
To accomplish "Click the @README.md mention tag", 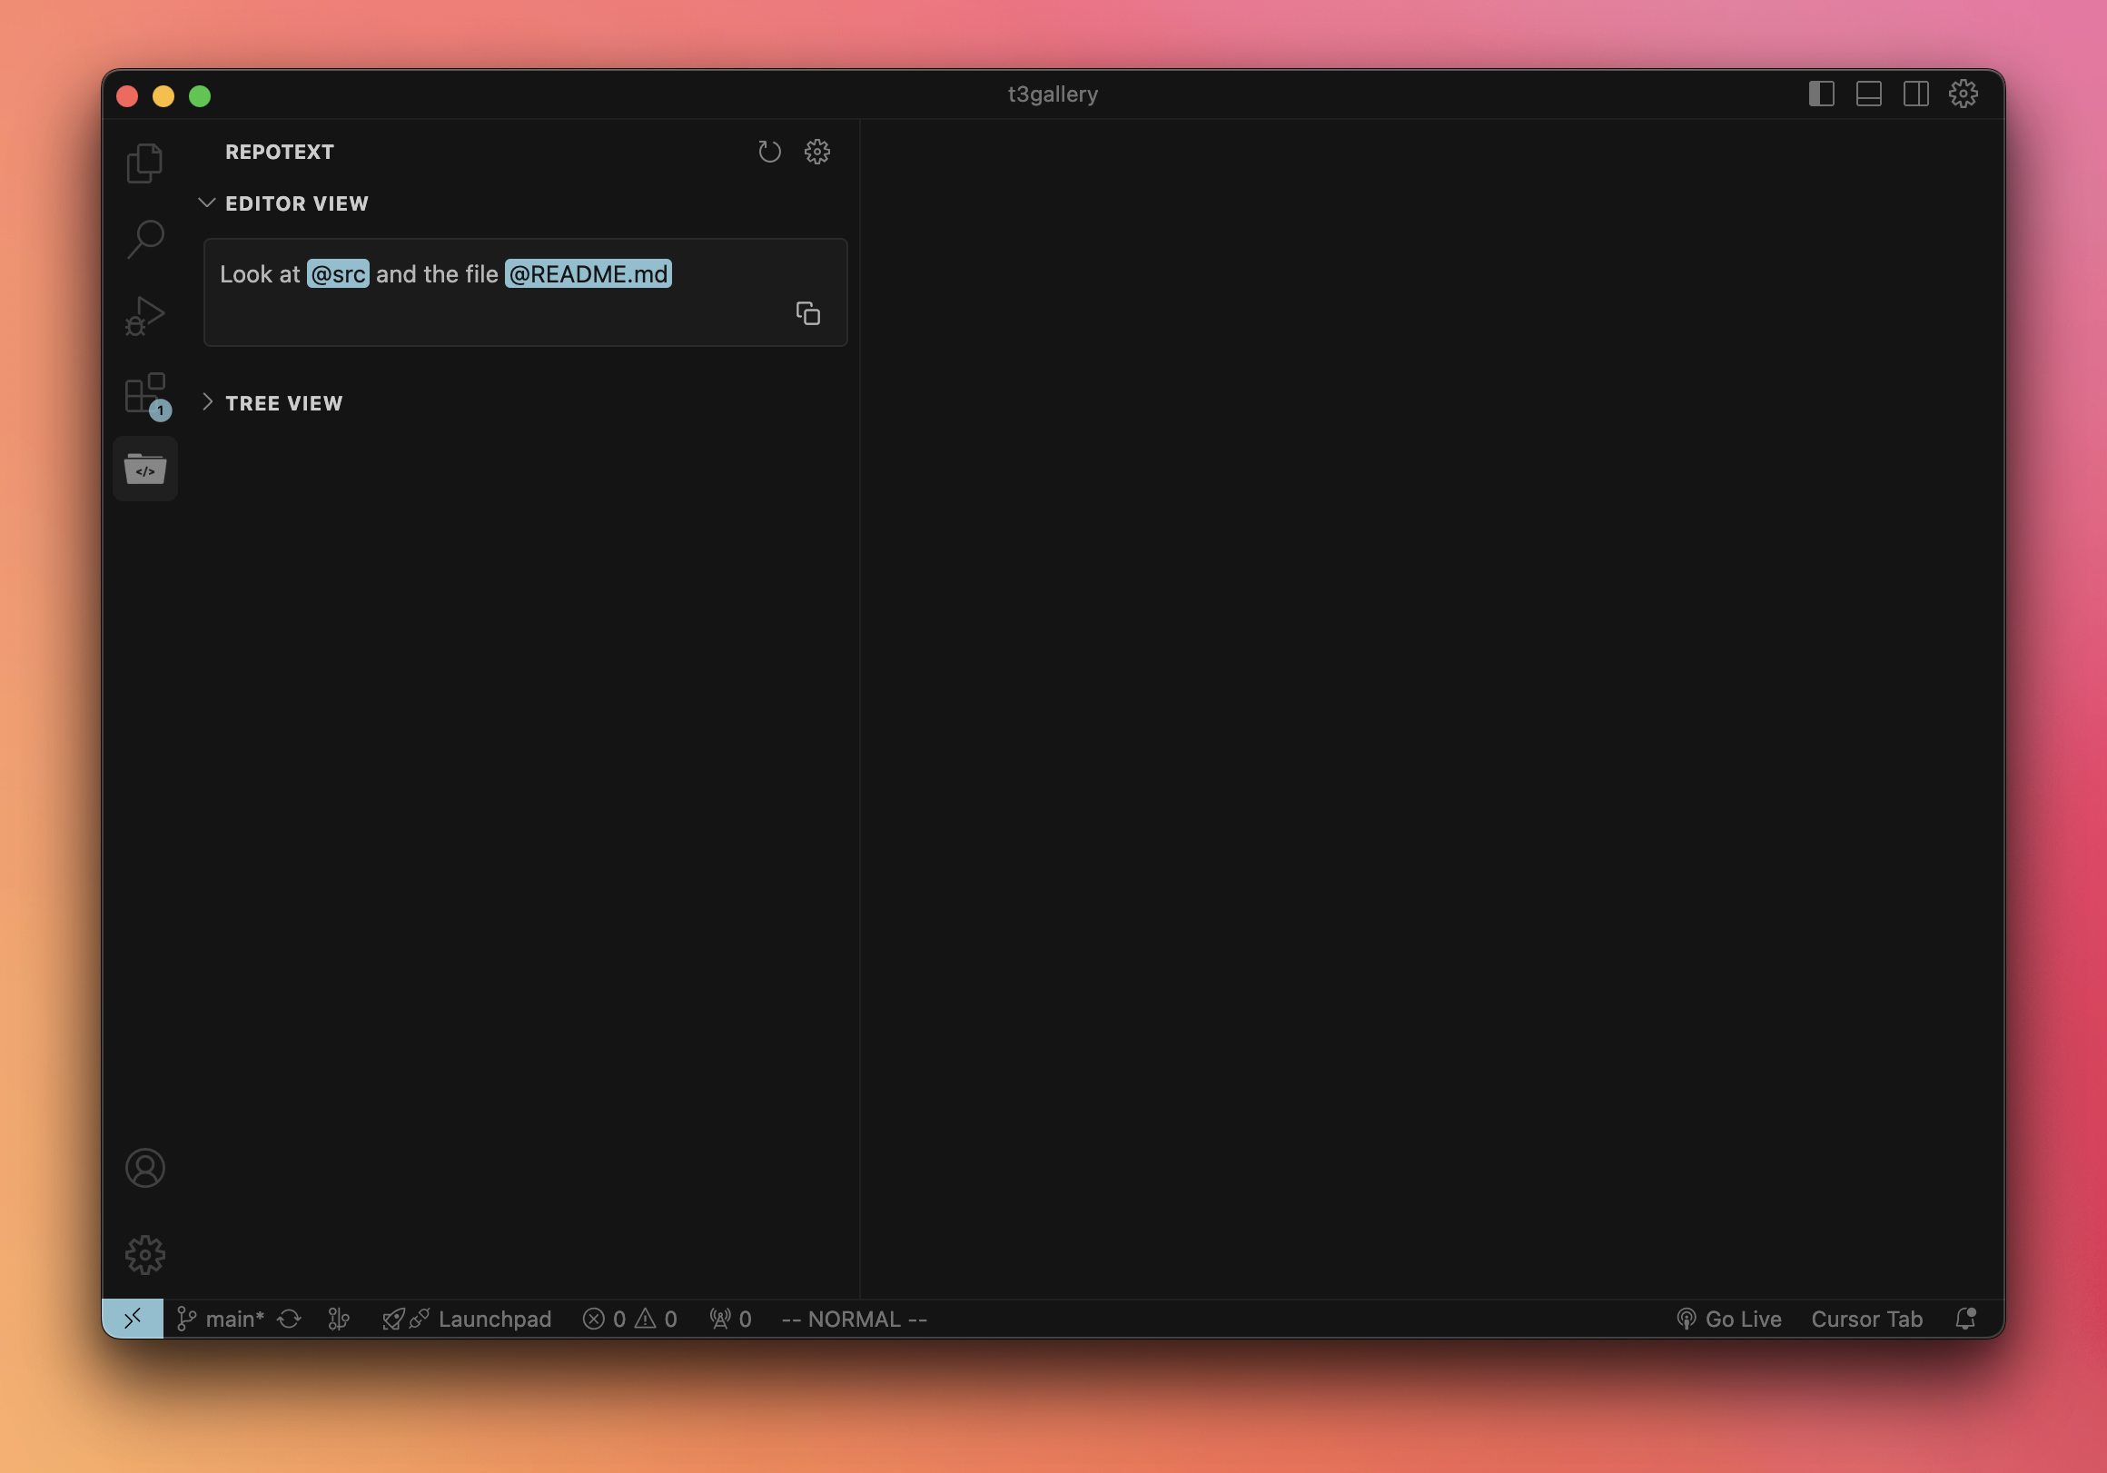I will click(x=589, y=273).
